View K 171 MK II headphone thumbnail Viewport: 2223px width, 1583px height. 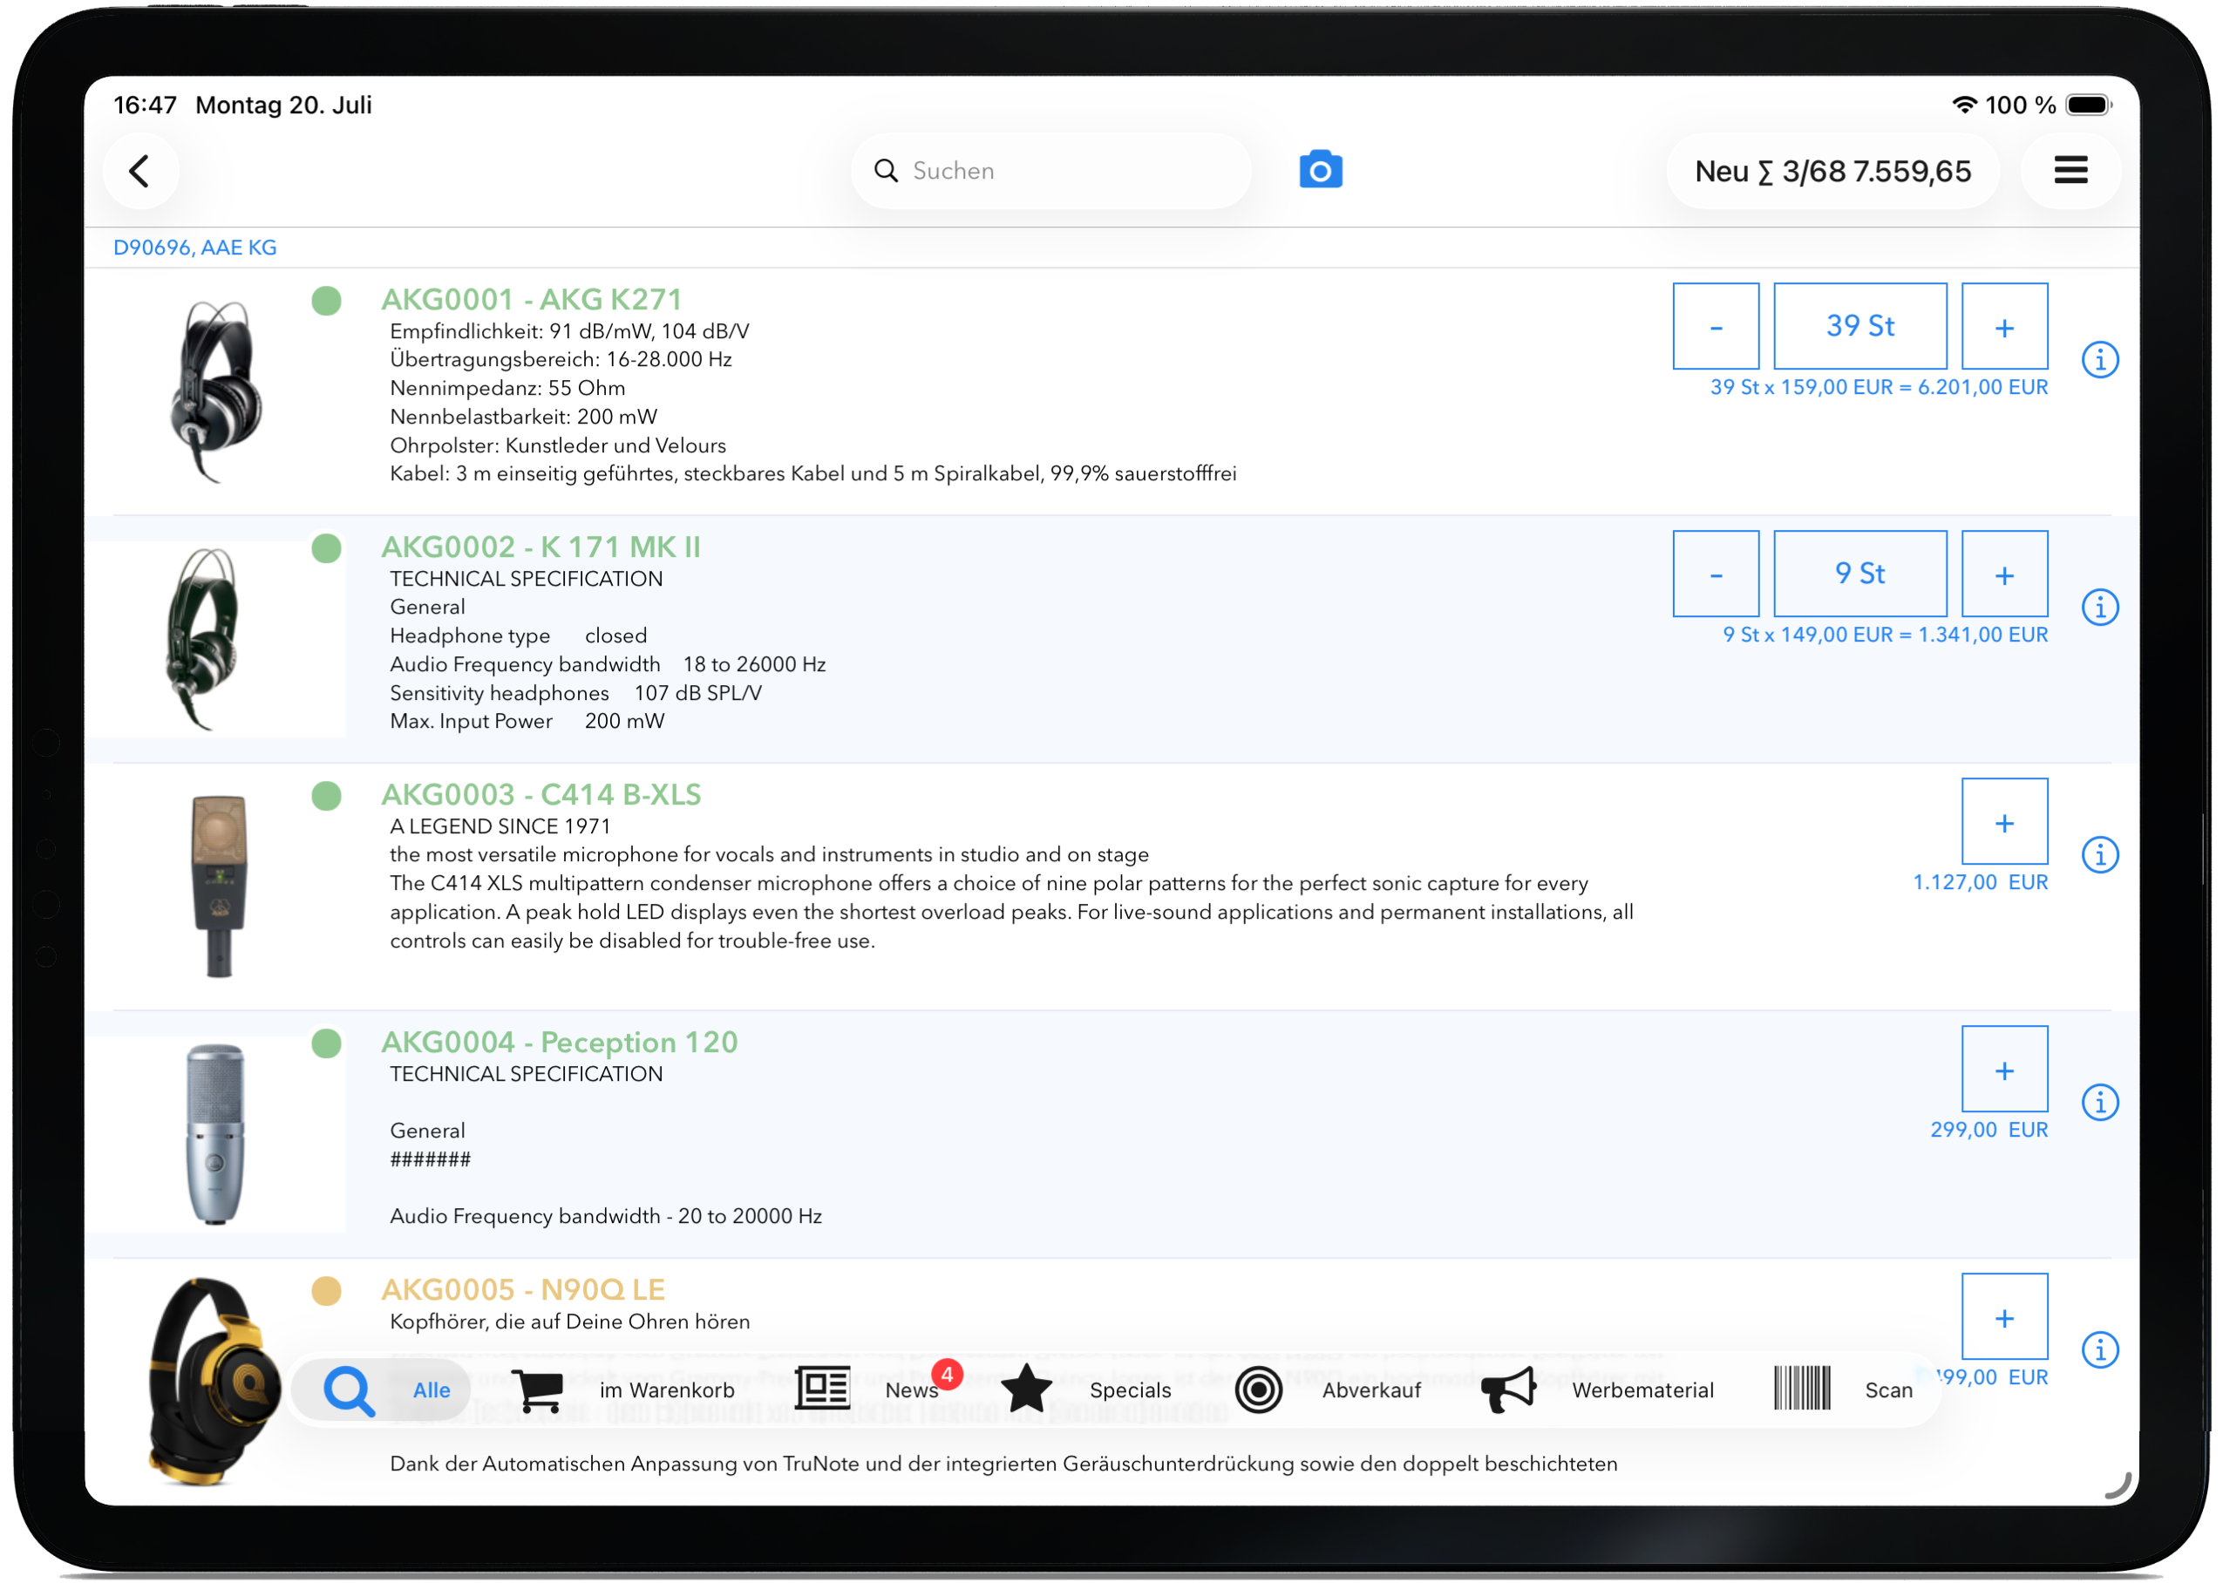[203, 640]
